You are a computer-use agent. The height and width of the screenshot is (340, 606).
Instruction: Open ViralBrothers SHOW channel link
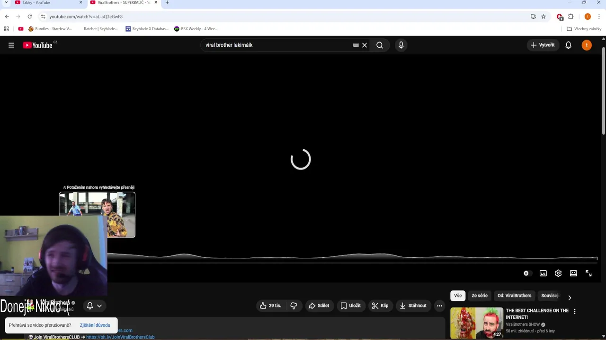[x=523, y=324]
